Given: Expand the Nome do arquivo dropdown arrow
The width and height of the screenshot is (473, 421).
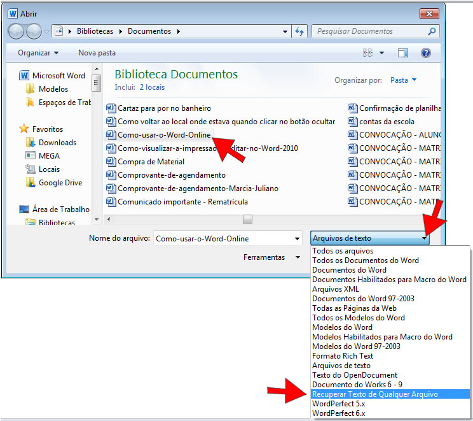Looking at the screenshot, I should pos(297,239).
